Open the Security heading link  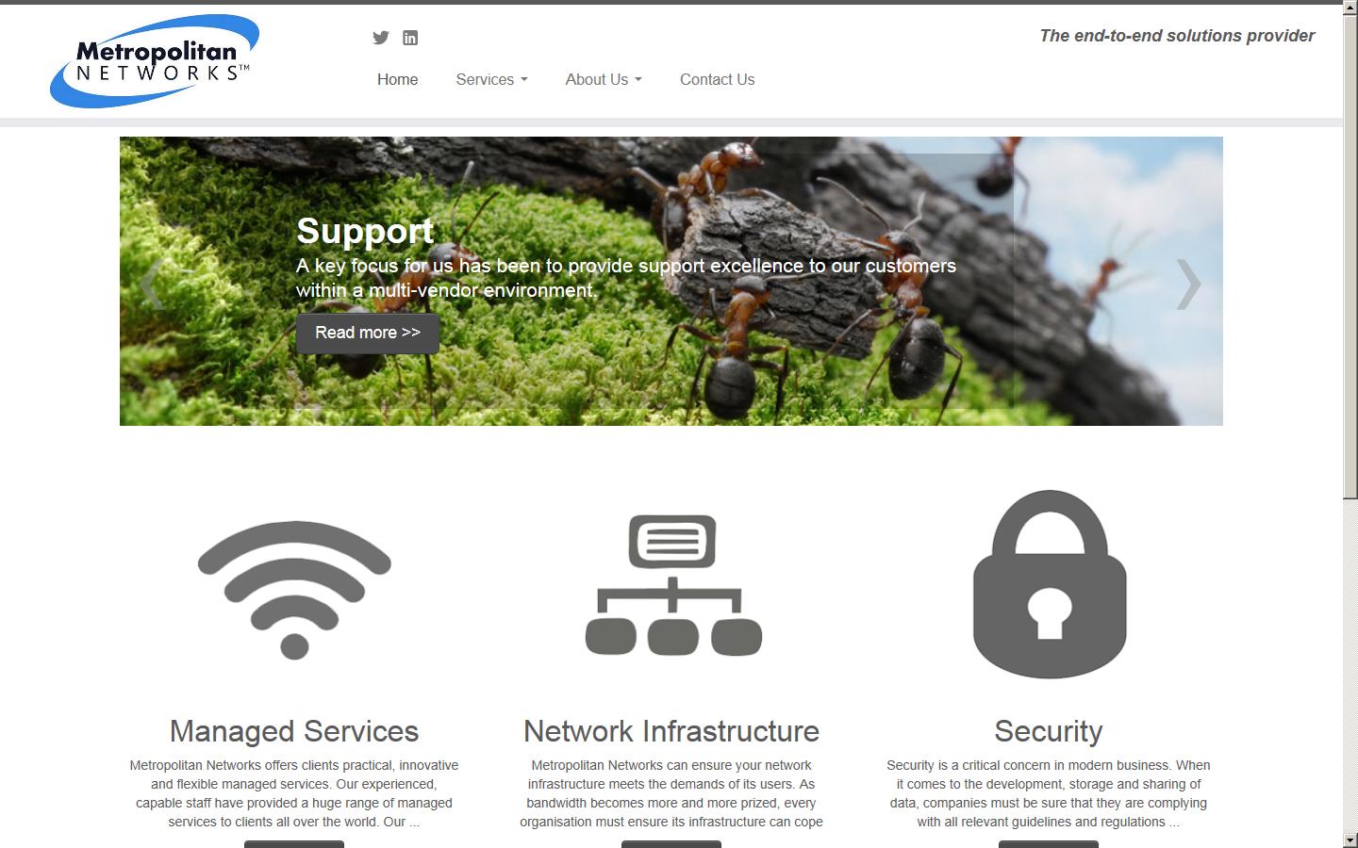pos(1049,731)
